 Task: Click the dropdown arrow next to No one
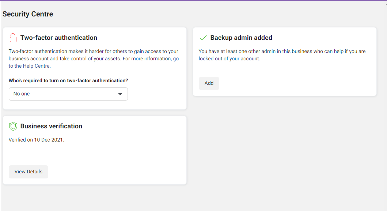120,94
